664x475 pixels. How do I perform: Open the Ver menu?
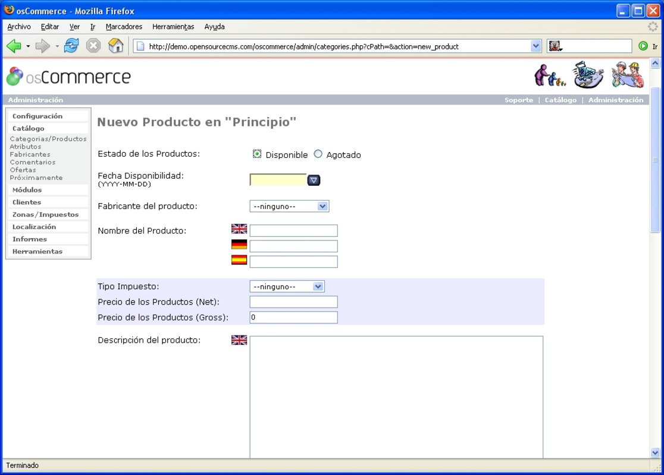coord(74,27)
